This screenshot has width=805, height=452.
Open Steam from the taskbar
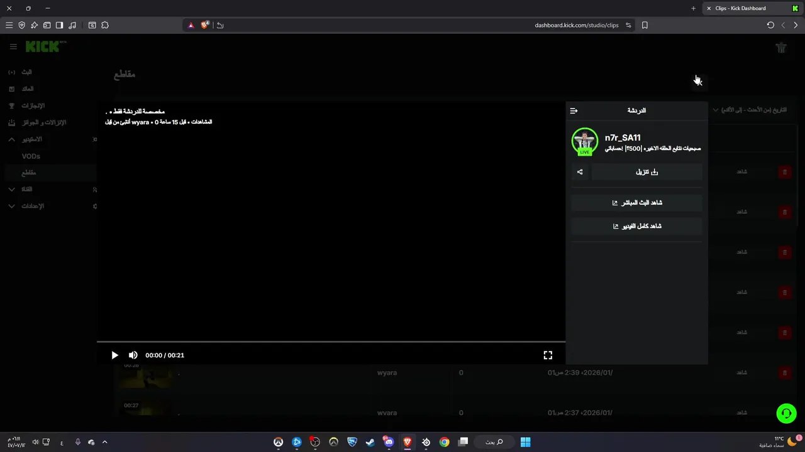[370, 442]
